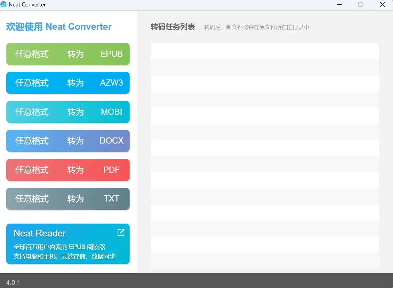Click the 欢迎使用 Neat Converter heading
393x288 pixels.
pyautogui.click(x=58, y=26)
